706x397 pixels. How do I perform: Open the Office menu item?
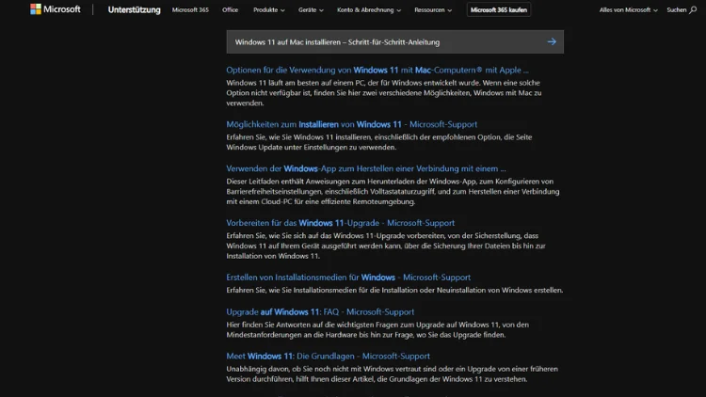point(230,10)
